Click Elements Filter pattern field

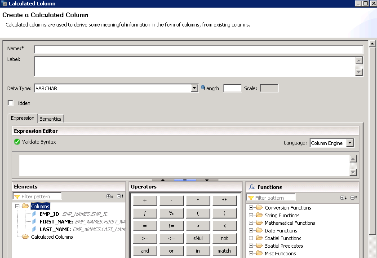tap(37, 197)
